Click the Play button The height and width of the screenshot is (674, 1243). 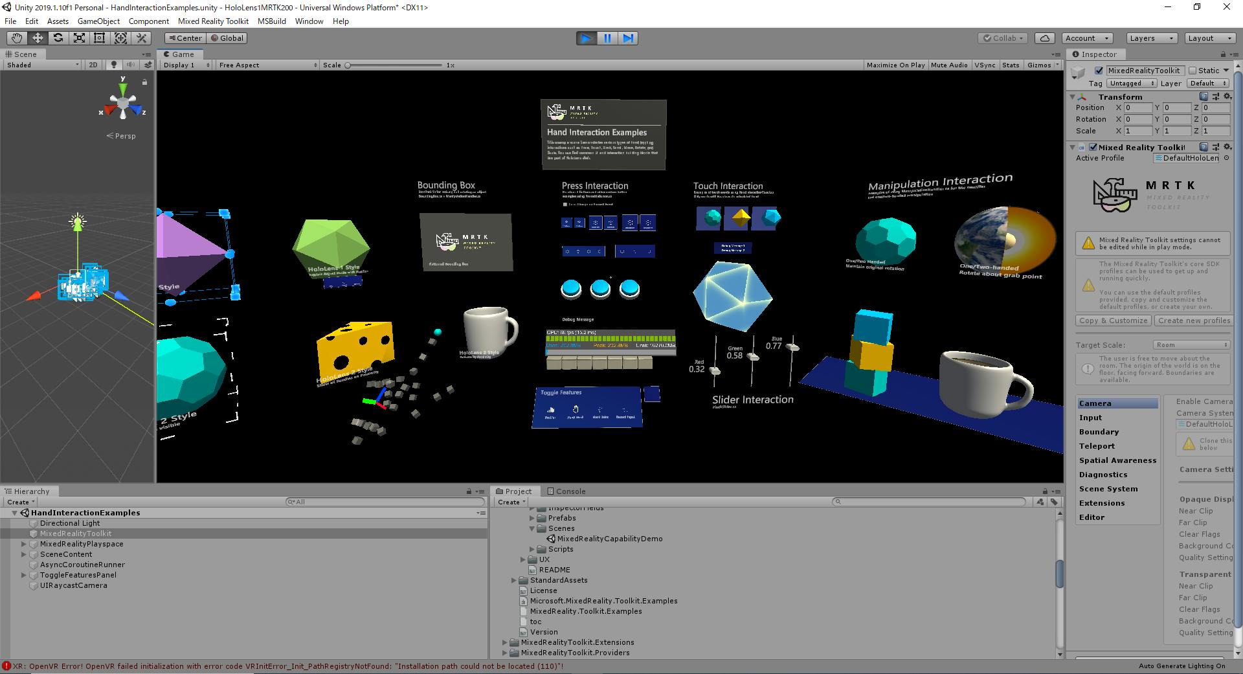point(587,38)
